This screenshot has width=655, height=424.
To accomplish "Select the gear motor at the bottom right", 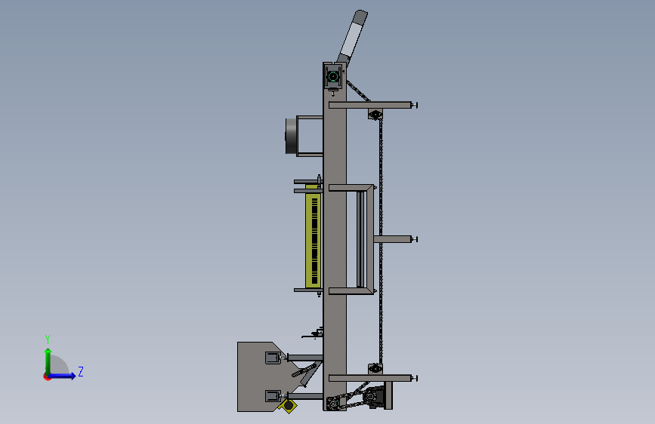I will (x=375, y=396).
